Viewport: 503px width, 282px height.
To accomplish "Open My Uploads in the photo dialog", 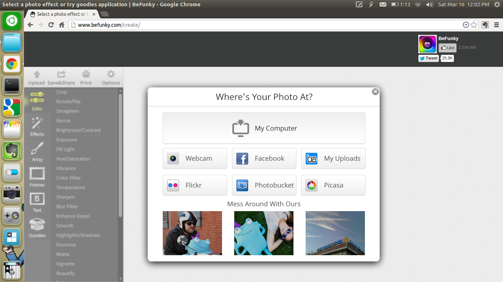I will 333,158.
